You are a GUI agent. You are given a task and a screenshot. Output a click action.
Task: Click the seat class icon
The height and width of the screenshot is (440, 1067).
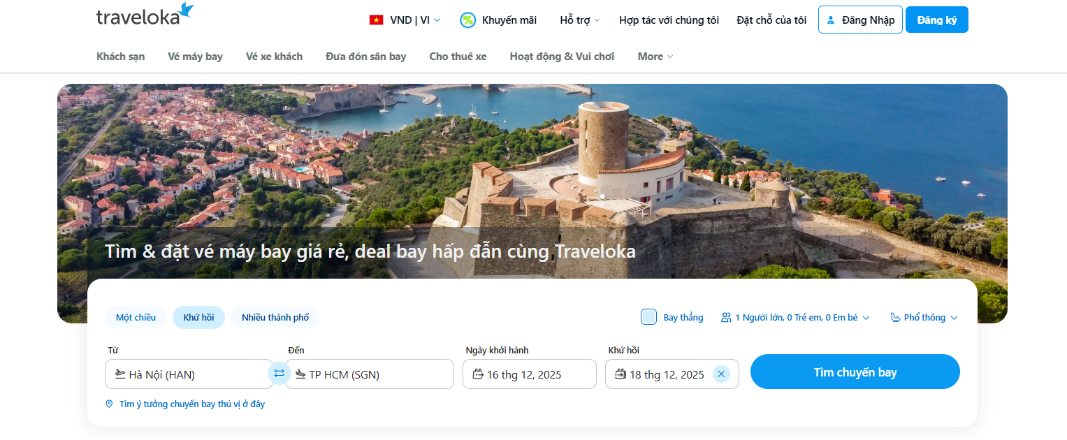pos(895,318)
